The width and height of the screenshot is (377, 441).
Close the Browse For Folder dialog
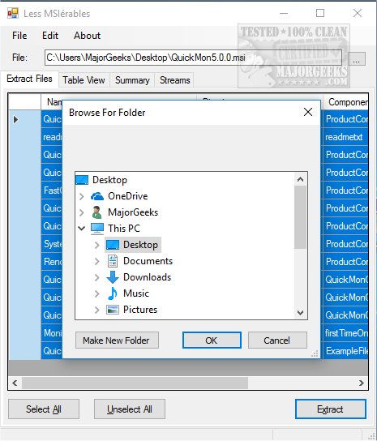tap(308, 112)
